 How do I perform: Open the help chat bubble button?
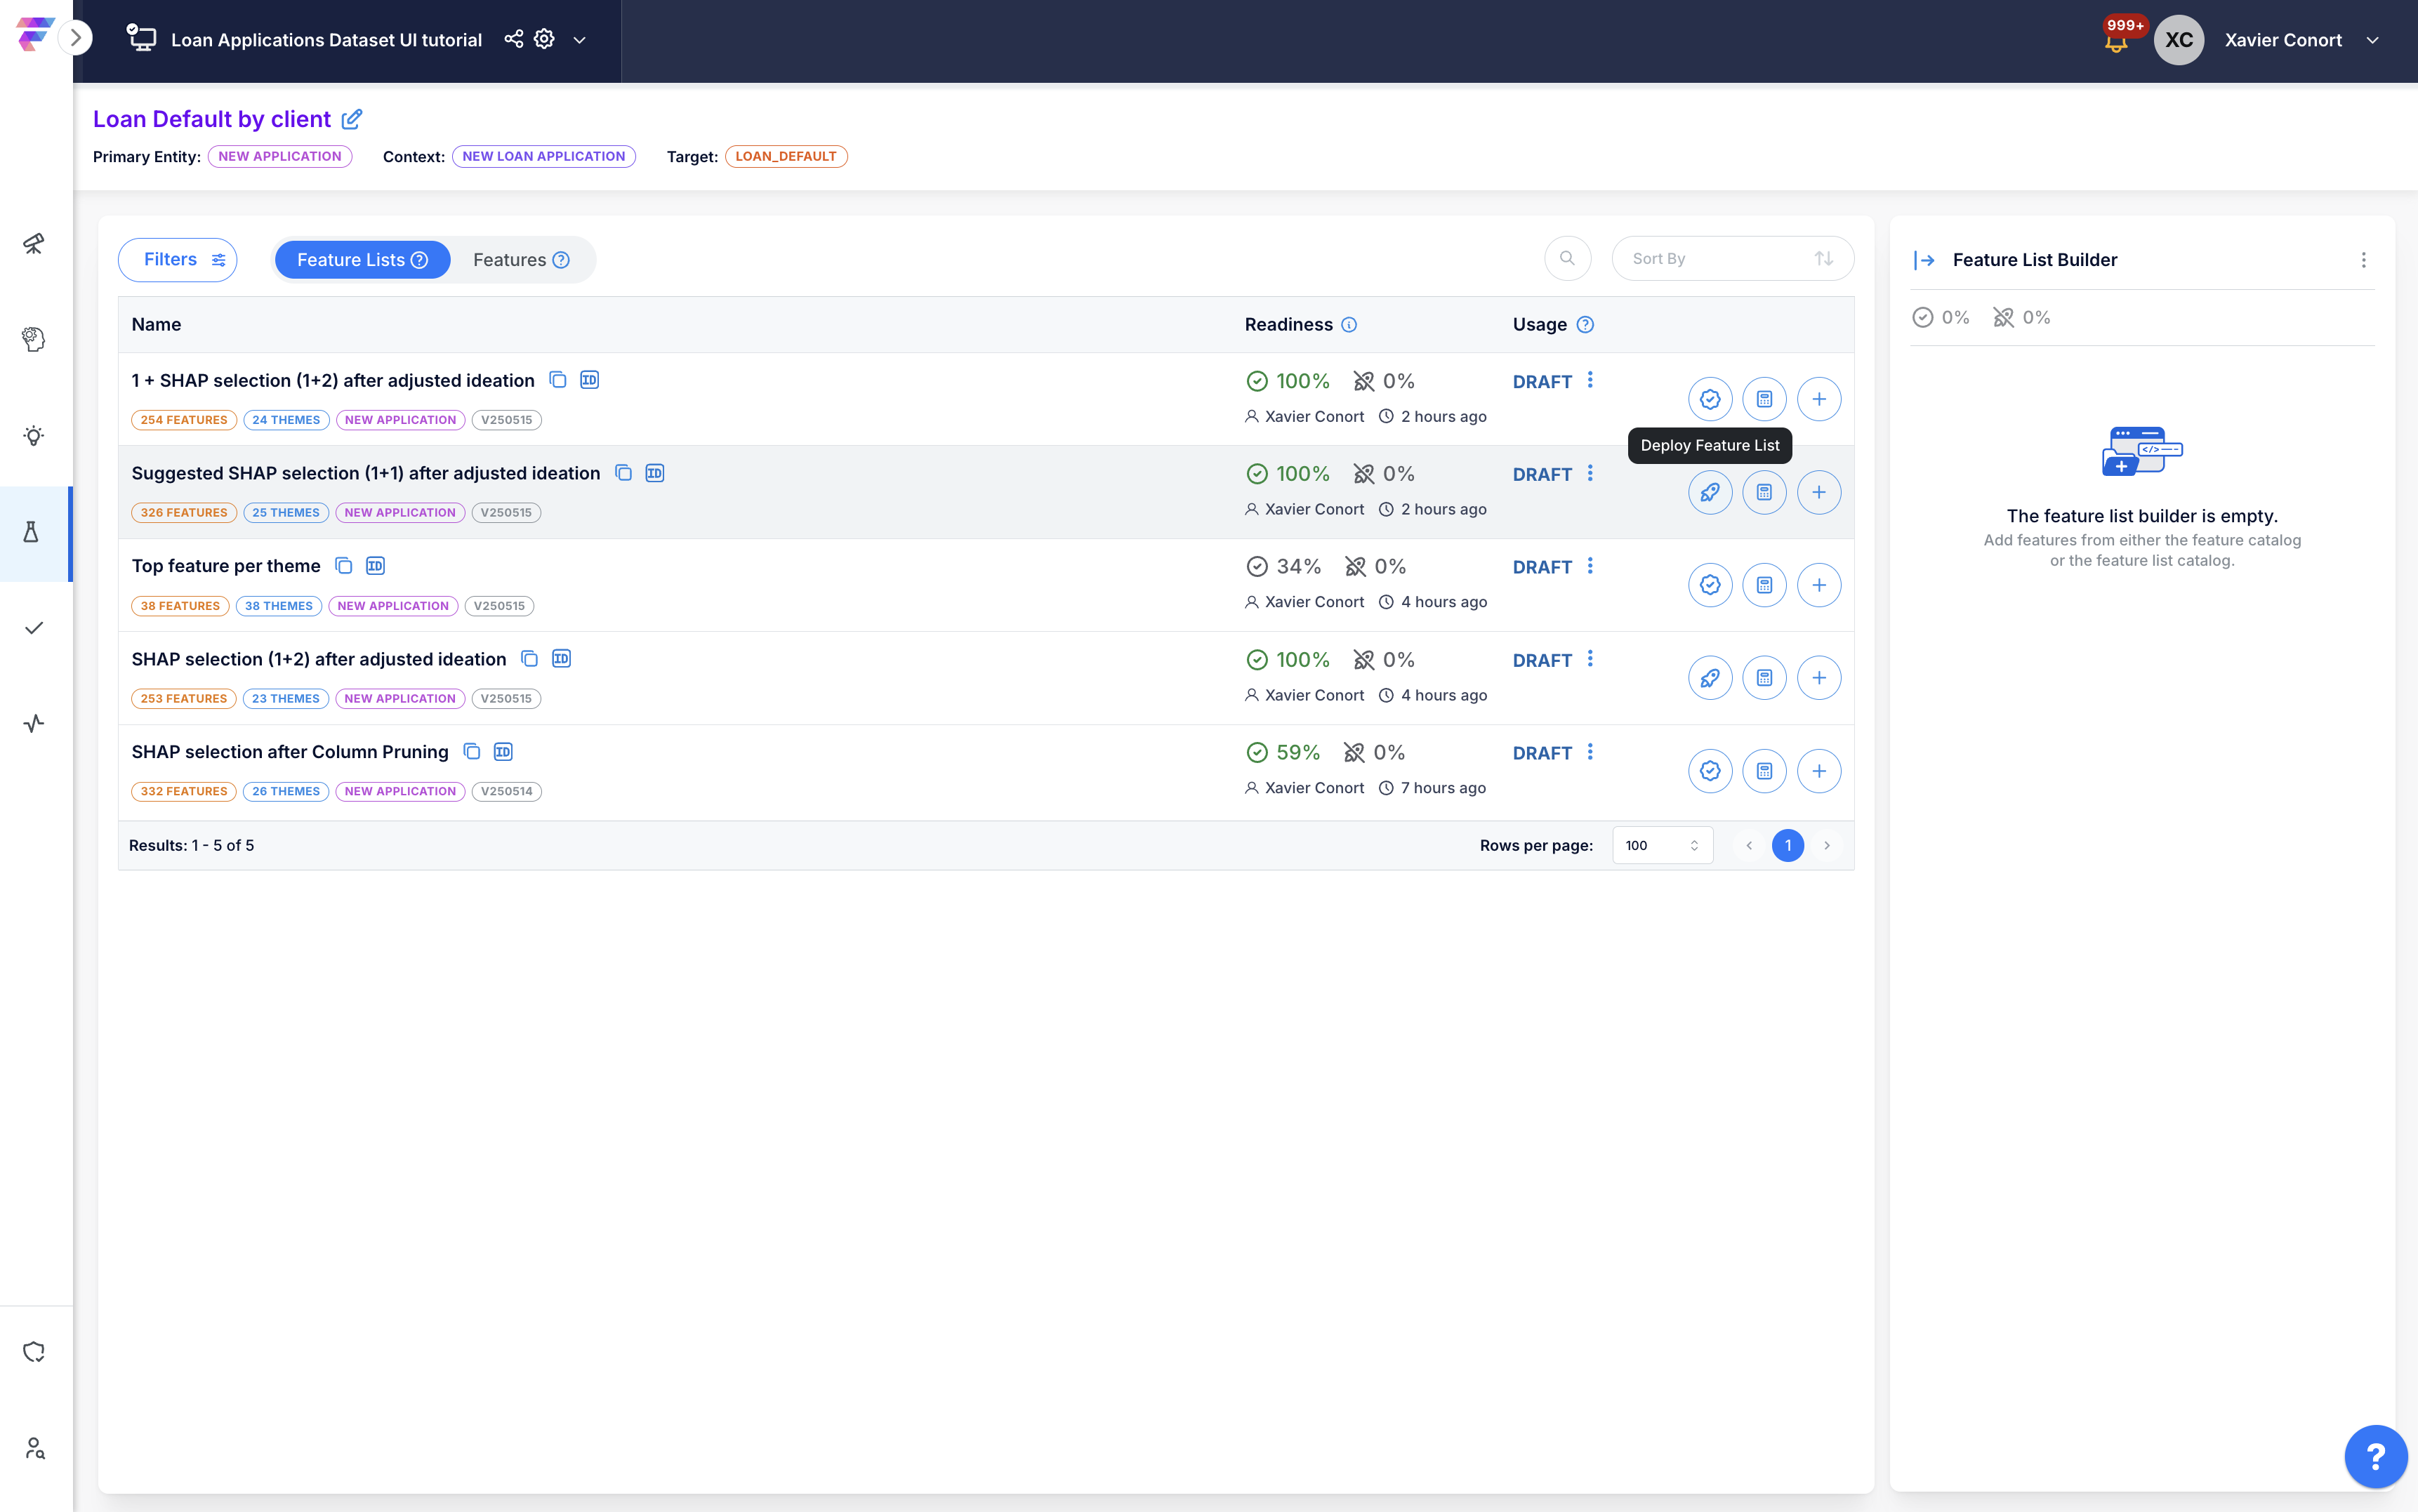[2376, 1456]
